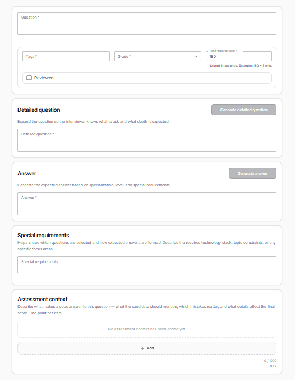
Task: Select the Time required field showing 180
Action: click(238, 56)
